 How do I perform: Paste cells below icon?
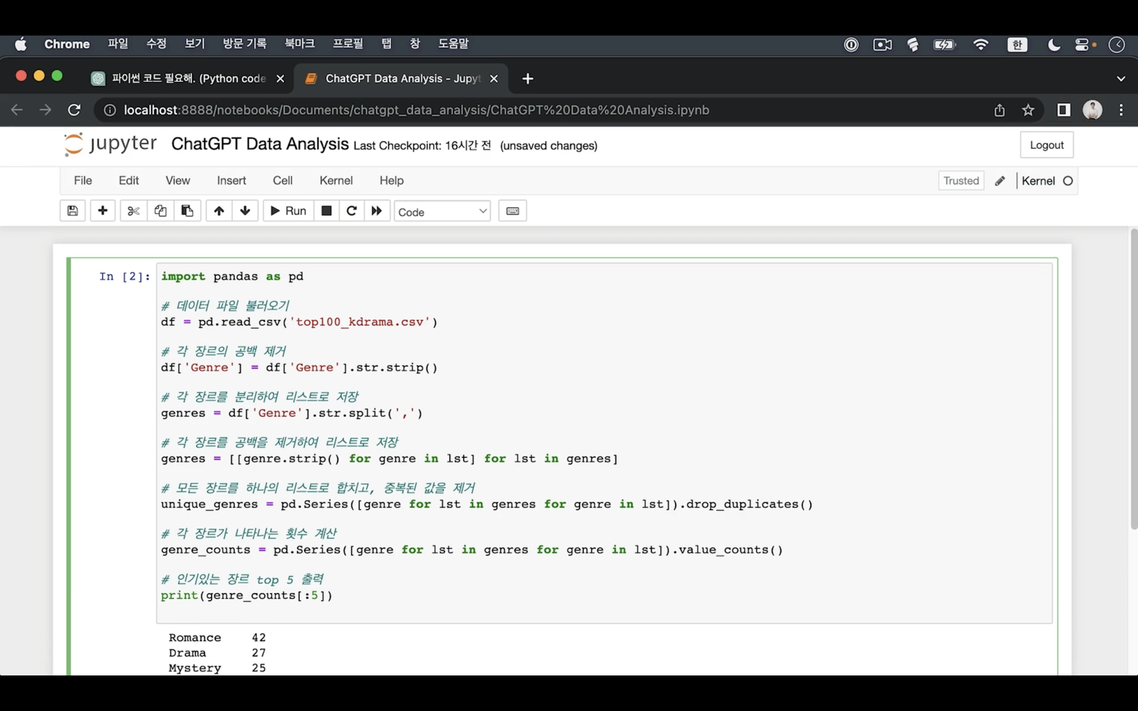point(187,211)
